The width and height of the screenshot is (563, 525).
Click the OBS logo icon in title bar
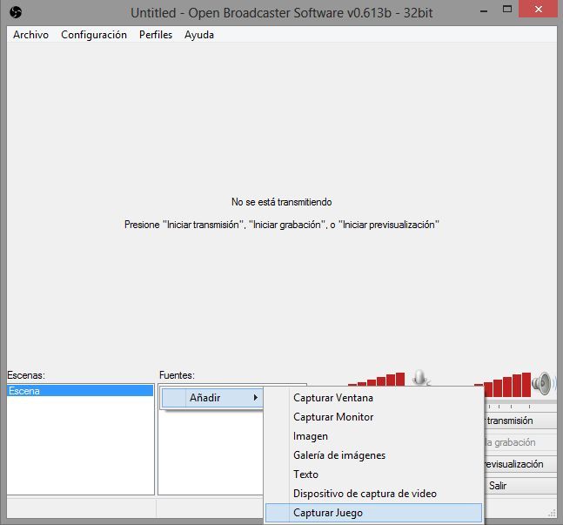click(x=16, y=12)
